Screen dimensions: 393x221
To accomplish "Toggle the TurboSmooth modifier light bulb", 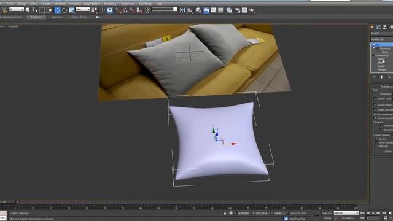I will (374, 45).
